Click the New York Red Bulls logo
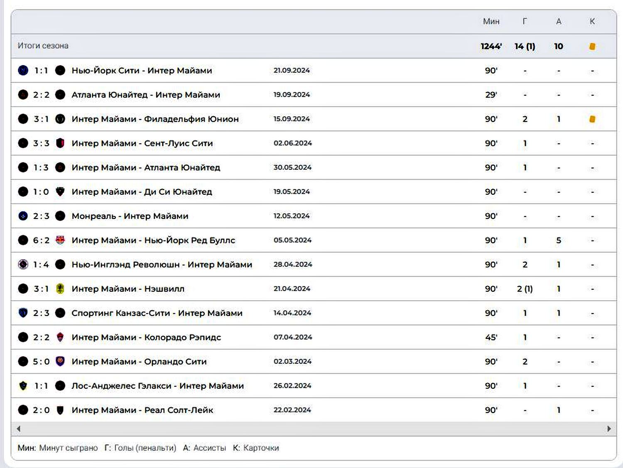Viewport: 623px width, 468px height. 60,240
